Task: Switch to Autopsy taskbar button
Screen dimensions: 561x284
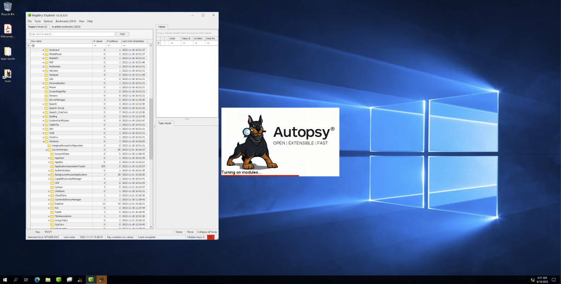Action: click(x=101, y=280)
